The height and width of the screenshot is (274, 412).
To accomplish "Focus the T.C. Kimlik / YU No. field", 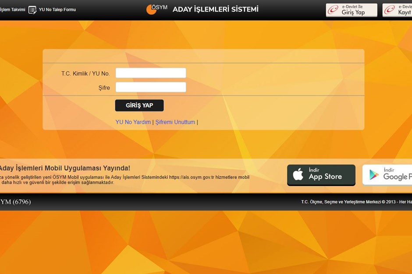I will point(151,73).
